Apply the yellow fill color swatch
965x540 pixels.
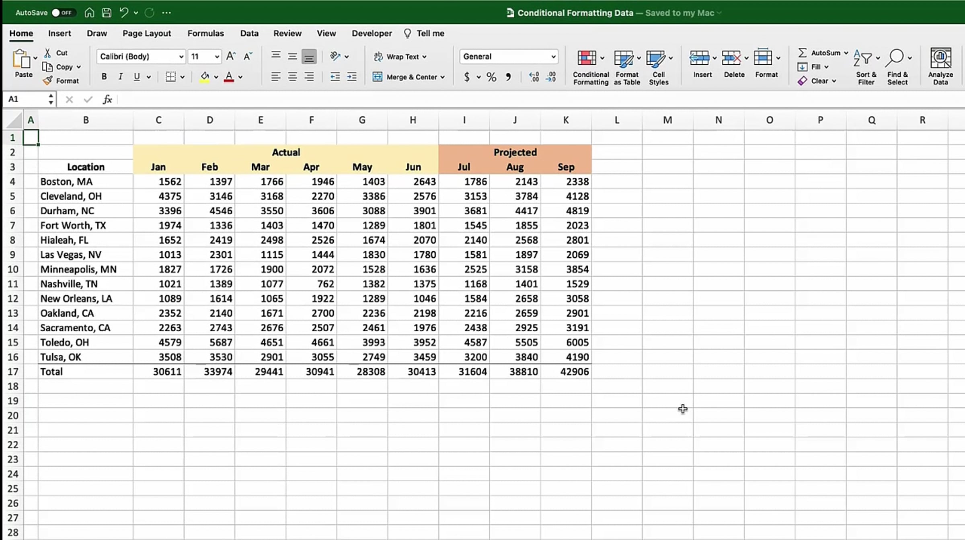tap(204, 77)
